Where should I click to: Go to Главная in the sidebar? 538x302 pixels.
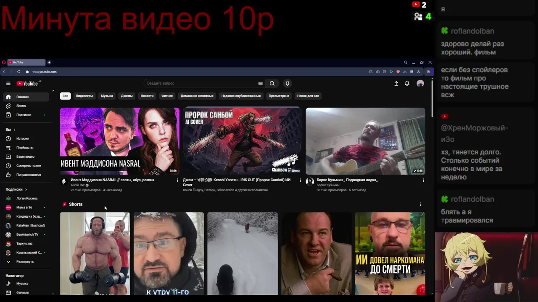coord(26,97)
